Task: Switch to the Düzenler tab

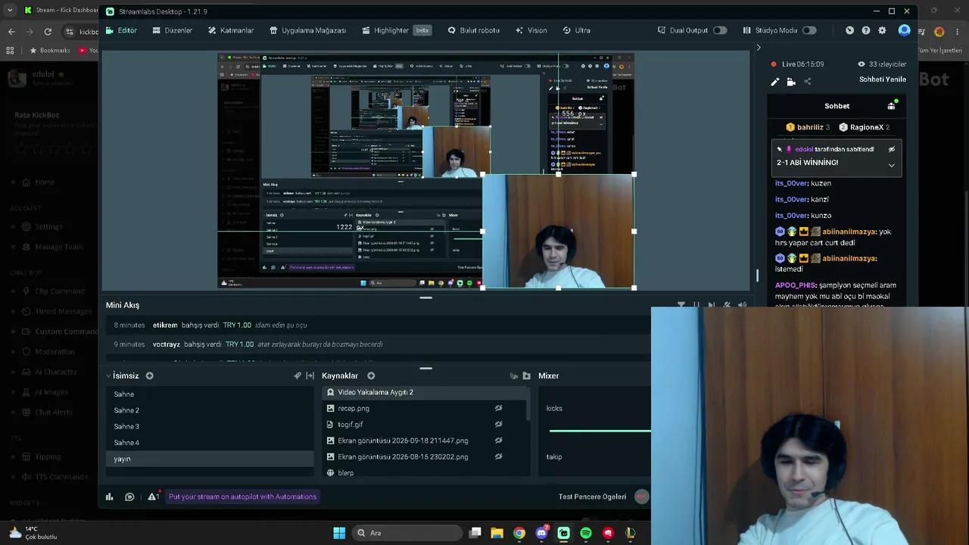Action: tap(173, 30)
